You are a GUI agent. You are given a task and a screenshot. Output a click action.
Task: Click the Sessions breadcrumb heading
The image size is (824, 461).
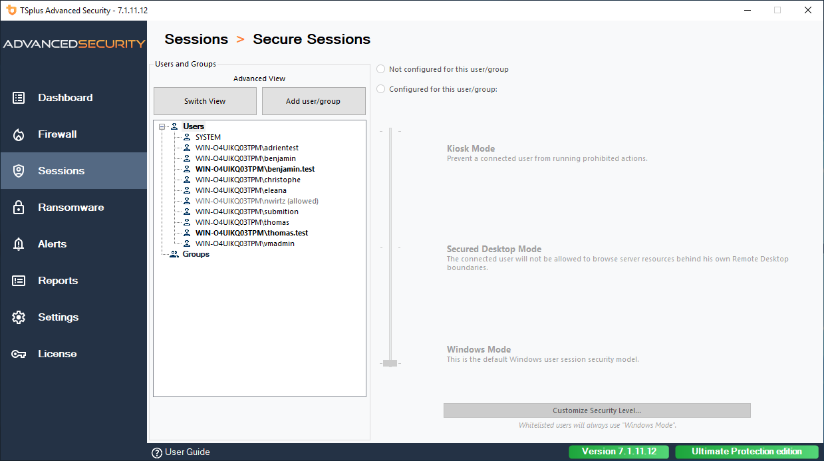click(196, 39)
